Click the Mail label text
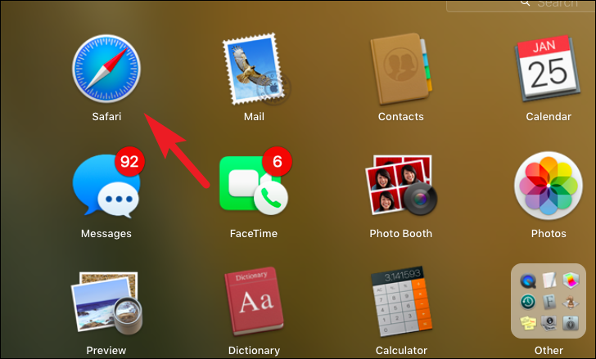 (254, 116)
